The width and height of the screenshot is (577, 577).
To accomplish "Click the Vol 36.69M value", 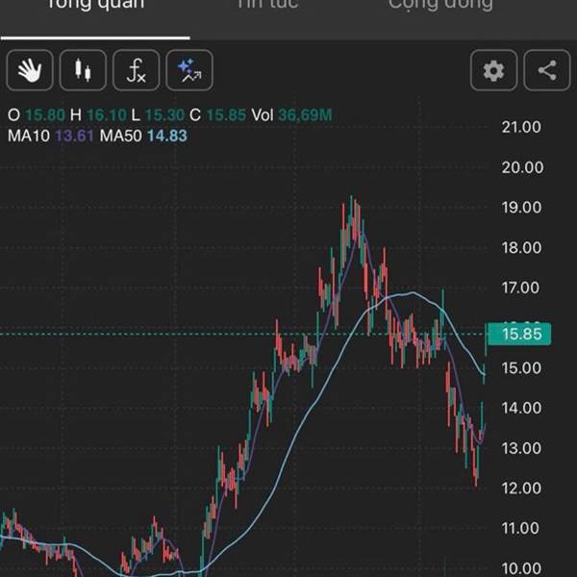I will (291, 115).
